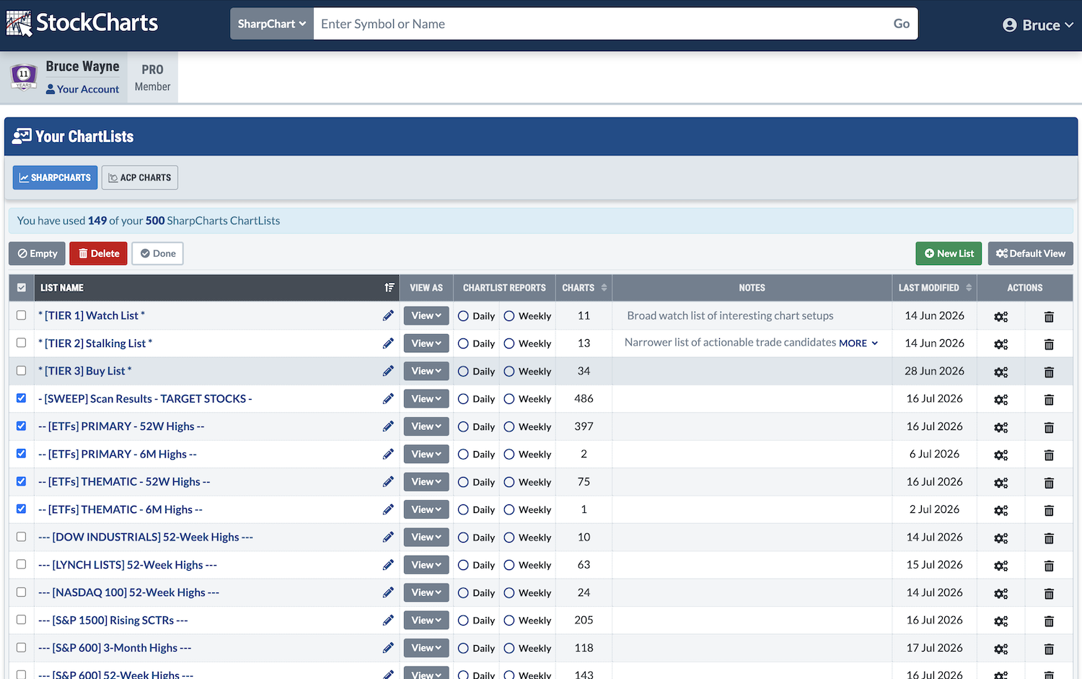Open the Your Account link
This screenshot has width=1082, height=679.
tap(83, 89)
